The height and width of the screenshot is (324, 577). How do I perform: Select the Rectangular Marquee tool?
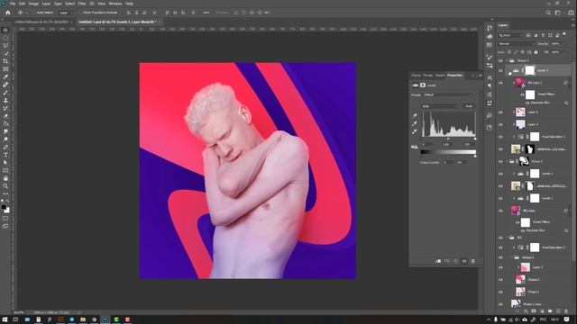tap(5, 38)
